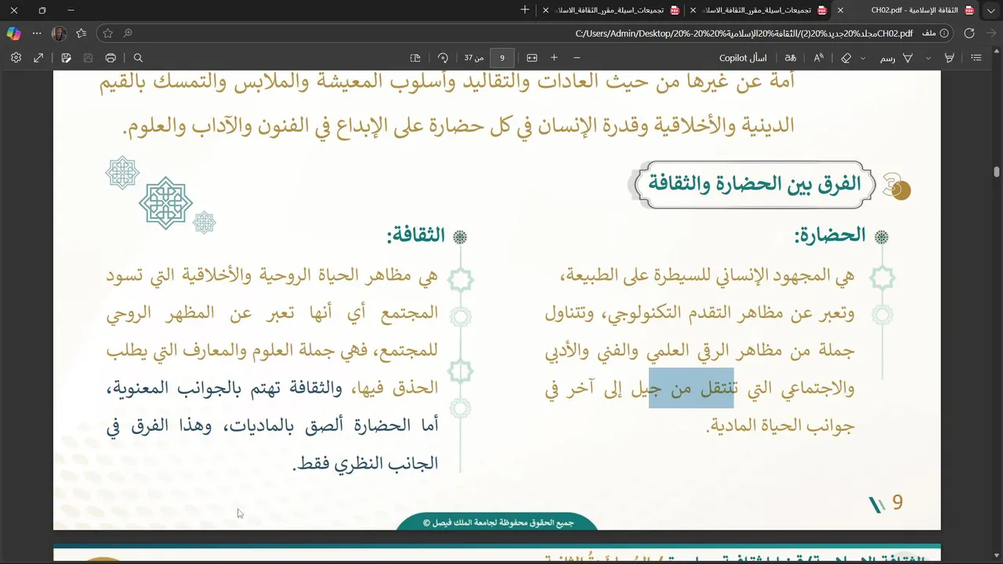Open the Copilot sidebar icon
This screenshot has width=1003, height=564.
(13, 33)
